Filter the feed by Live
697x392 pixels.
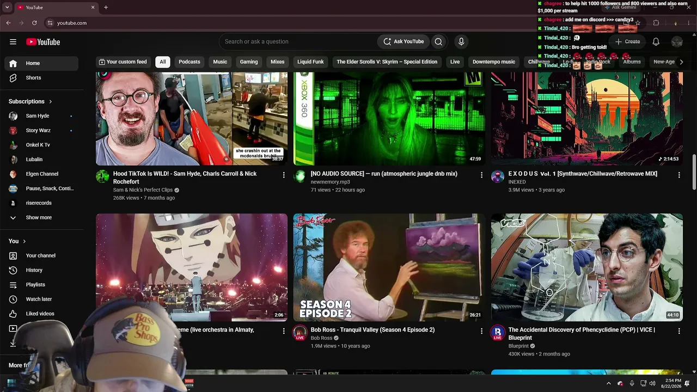pyautogui.click(x=455, y=62)
